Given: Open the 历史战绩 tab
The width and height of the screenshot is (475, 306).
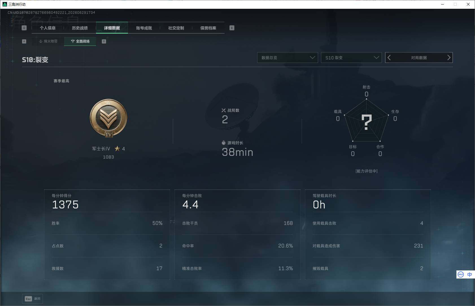Looking at the screenshot, I should click(80, 28).
